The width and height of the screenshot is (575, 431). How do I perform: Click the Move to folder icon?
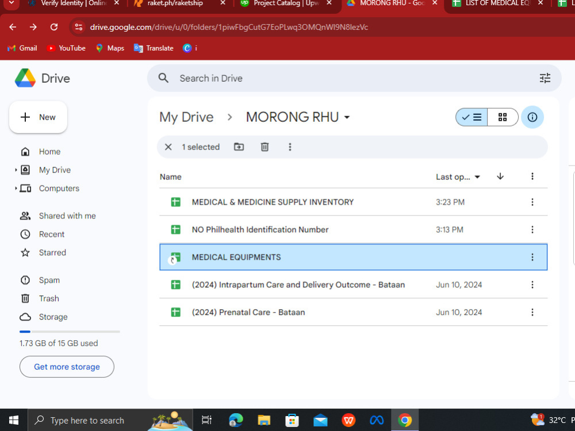[239, 147]
